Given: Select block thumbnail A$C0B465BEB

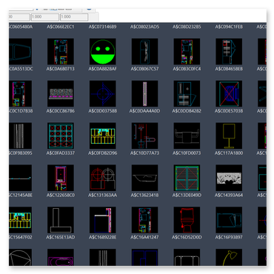Looking at the screenshot, I should tap(229, 52).
